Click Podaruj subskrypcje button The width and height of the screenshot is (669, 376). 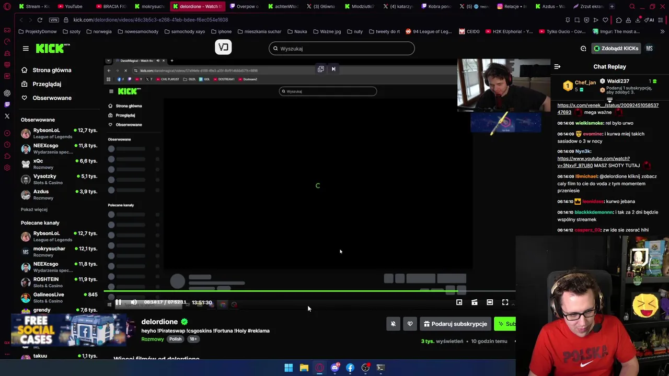455,324
